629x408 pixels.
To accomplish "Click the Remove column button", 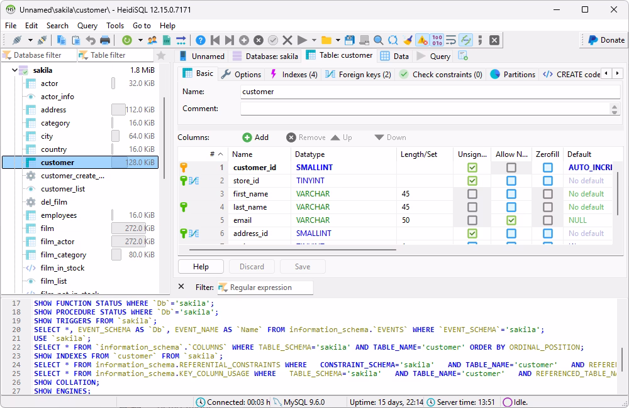I will [x=306, y=137].
